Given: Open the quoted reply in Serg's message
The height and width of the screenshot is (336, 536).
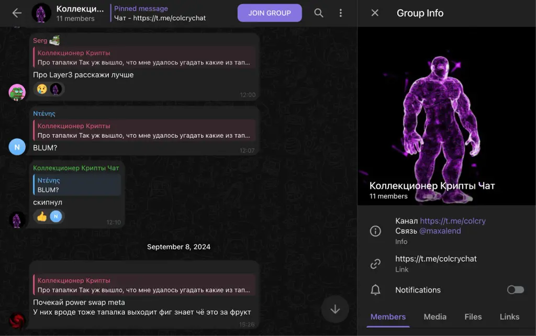Looking at the screenshot, I should (144, 58).
